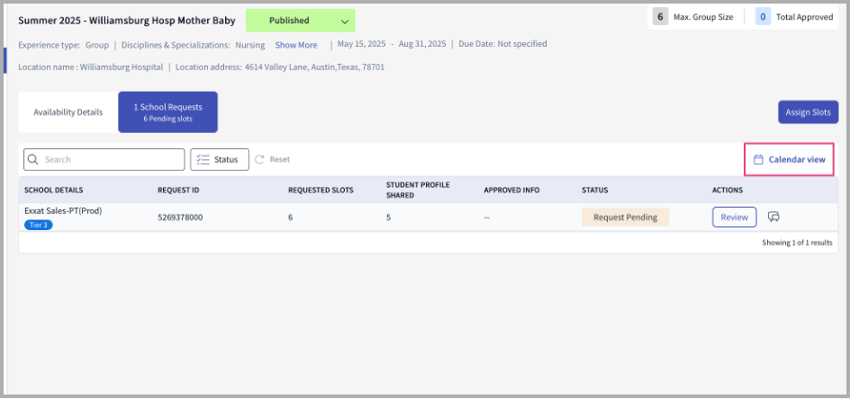Expand the Published status chevron
850x399 pixels.
pyautogui.click(x=344, y=22)
